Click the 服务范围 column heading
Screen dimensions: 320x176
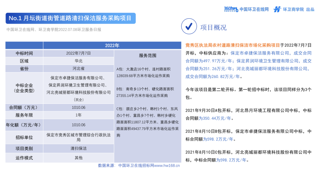click(x=148, y=56)
